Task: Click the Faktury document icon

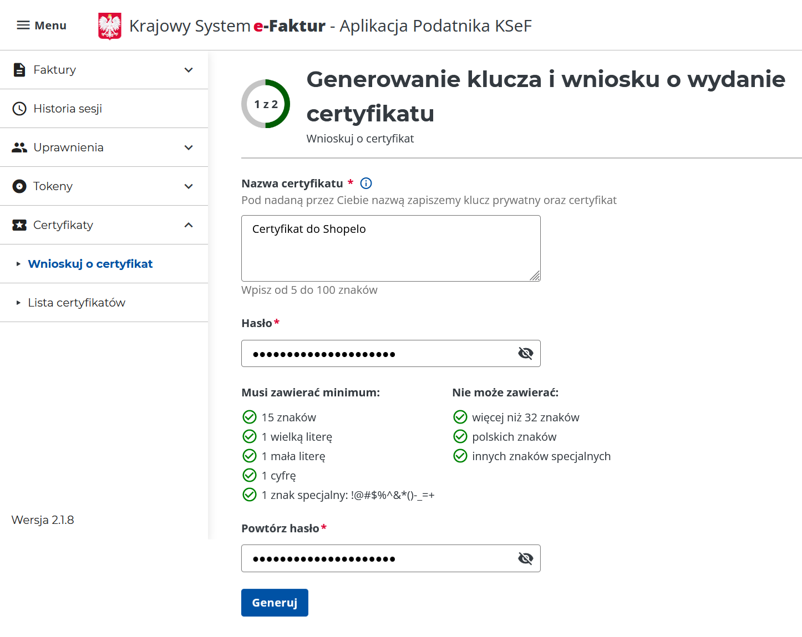Action: click(x=19, y=70)
